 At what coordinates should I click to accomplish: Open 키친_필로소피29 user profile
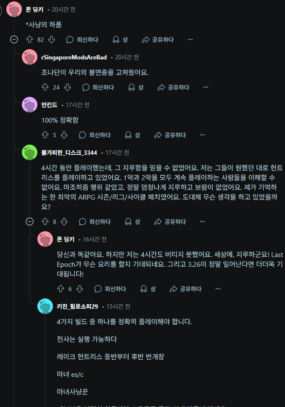coord(77,307)
